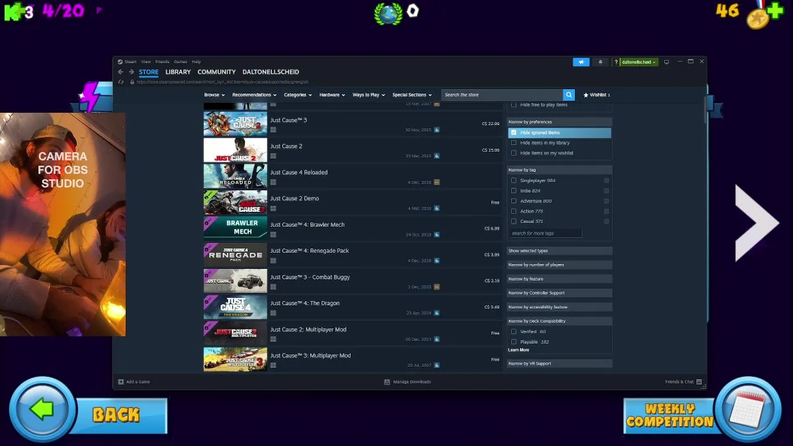Image resolution: width=793 pixels, height=446 pixels.
Task: Check the Singleplayer tag filter
Action: [x=514, y=180]
